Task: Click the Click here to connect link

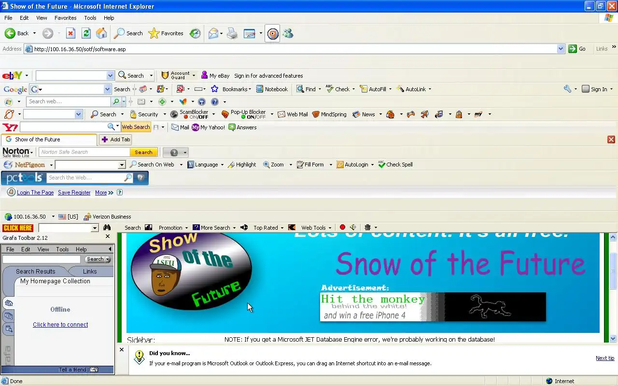Action: coord(60,325)
